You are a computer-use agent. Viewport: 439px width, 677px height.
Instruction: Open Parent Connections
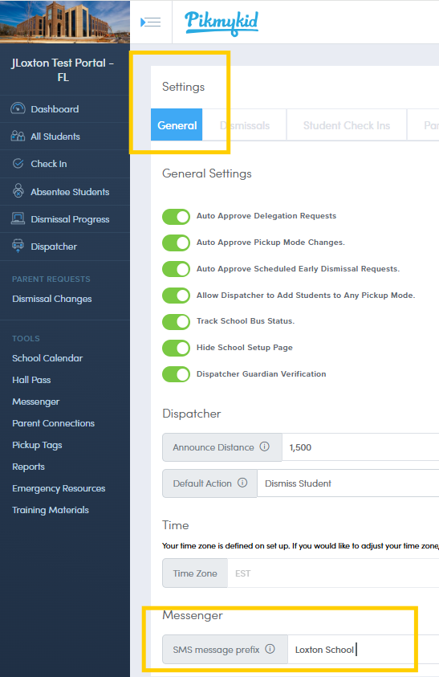[54, 423]
